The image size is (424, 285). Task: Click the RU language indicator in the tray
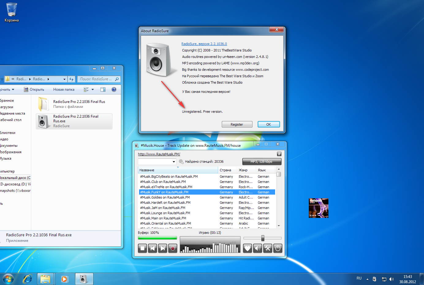click(x=359, y=278)
